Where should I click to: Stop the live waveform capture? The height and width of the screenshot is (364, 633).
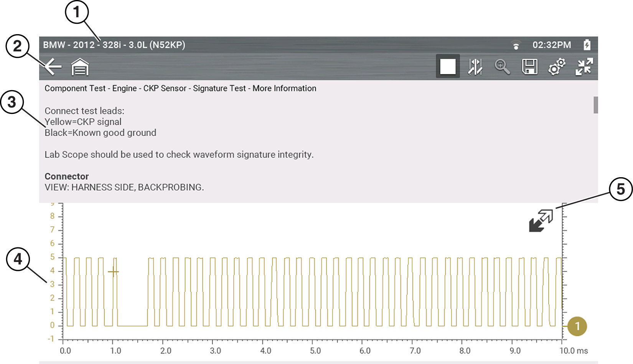point(448,67)
